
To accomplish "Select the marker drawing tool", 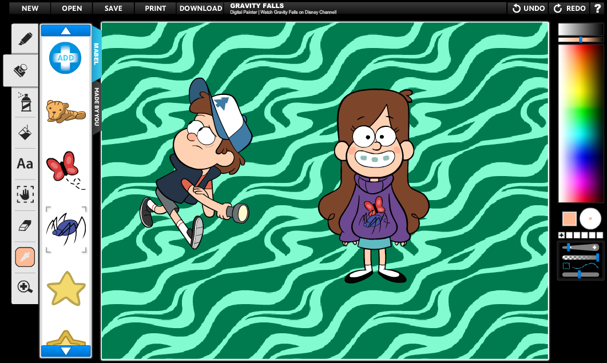I will (25, 39).
